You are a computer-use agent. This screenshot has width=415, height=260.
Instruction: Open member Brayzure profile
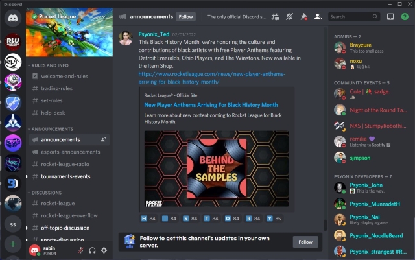click(x=370, y=48)
